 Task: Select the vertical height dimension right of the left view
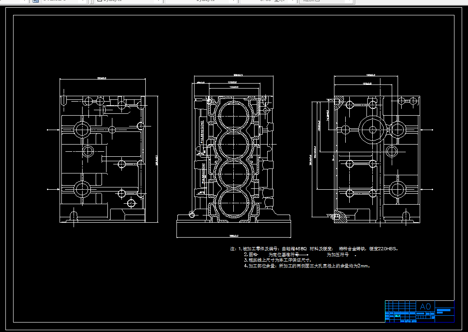[x=157, y=159]
